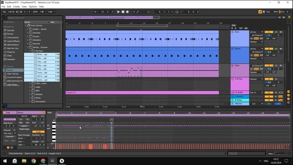Select the NY C...agr groove file

(x=42, y=76)
